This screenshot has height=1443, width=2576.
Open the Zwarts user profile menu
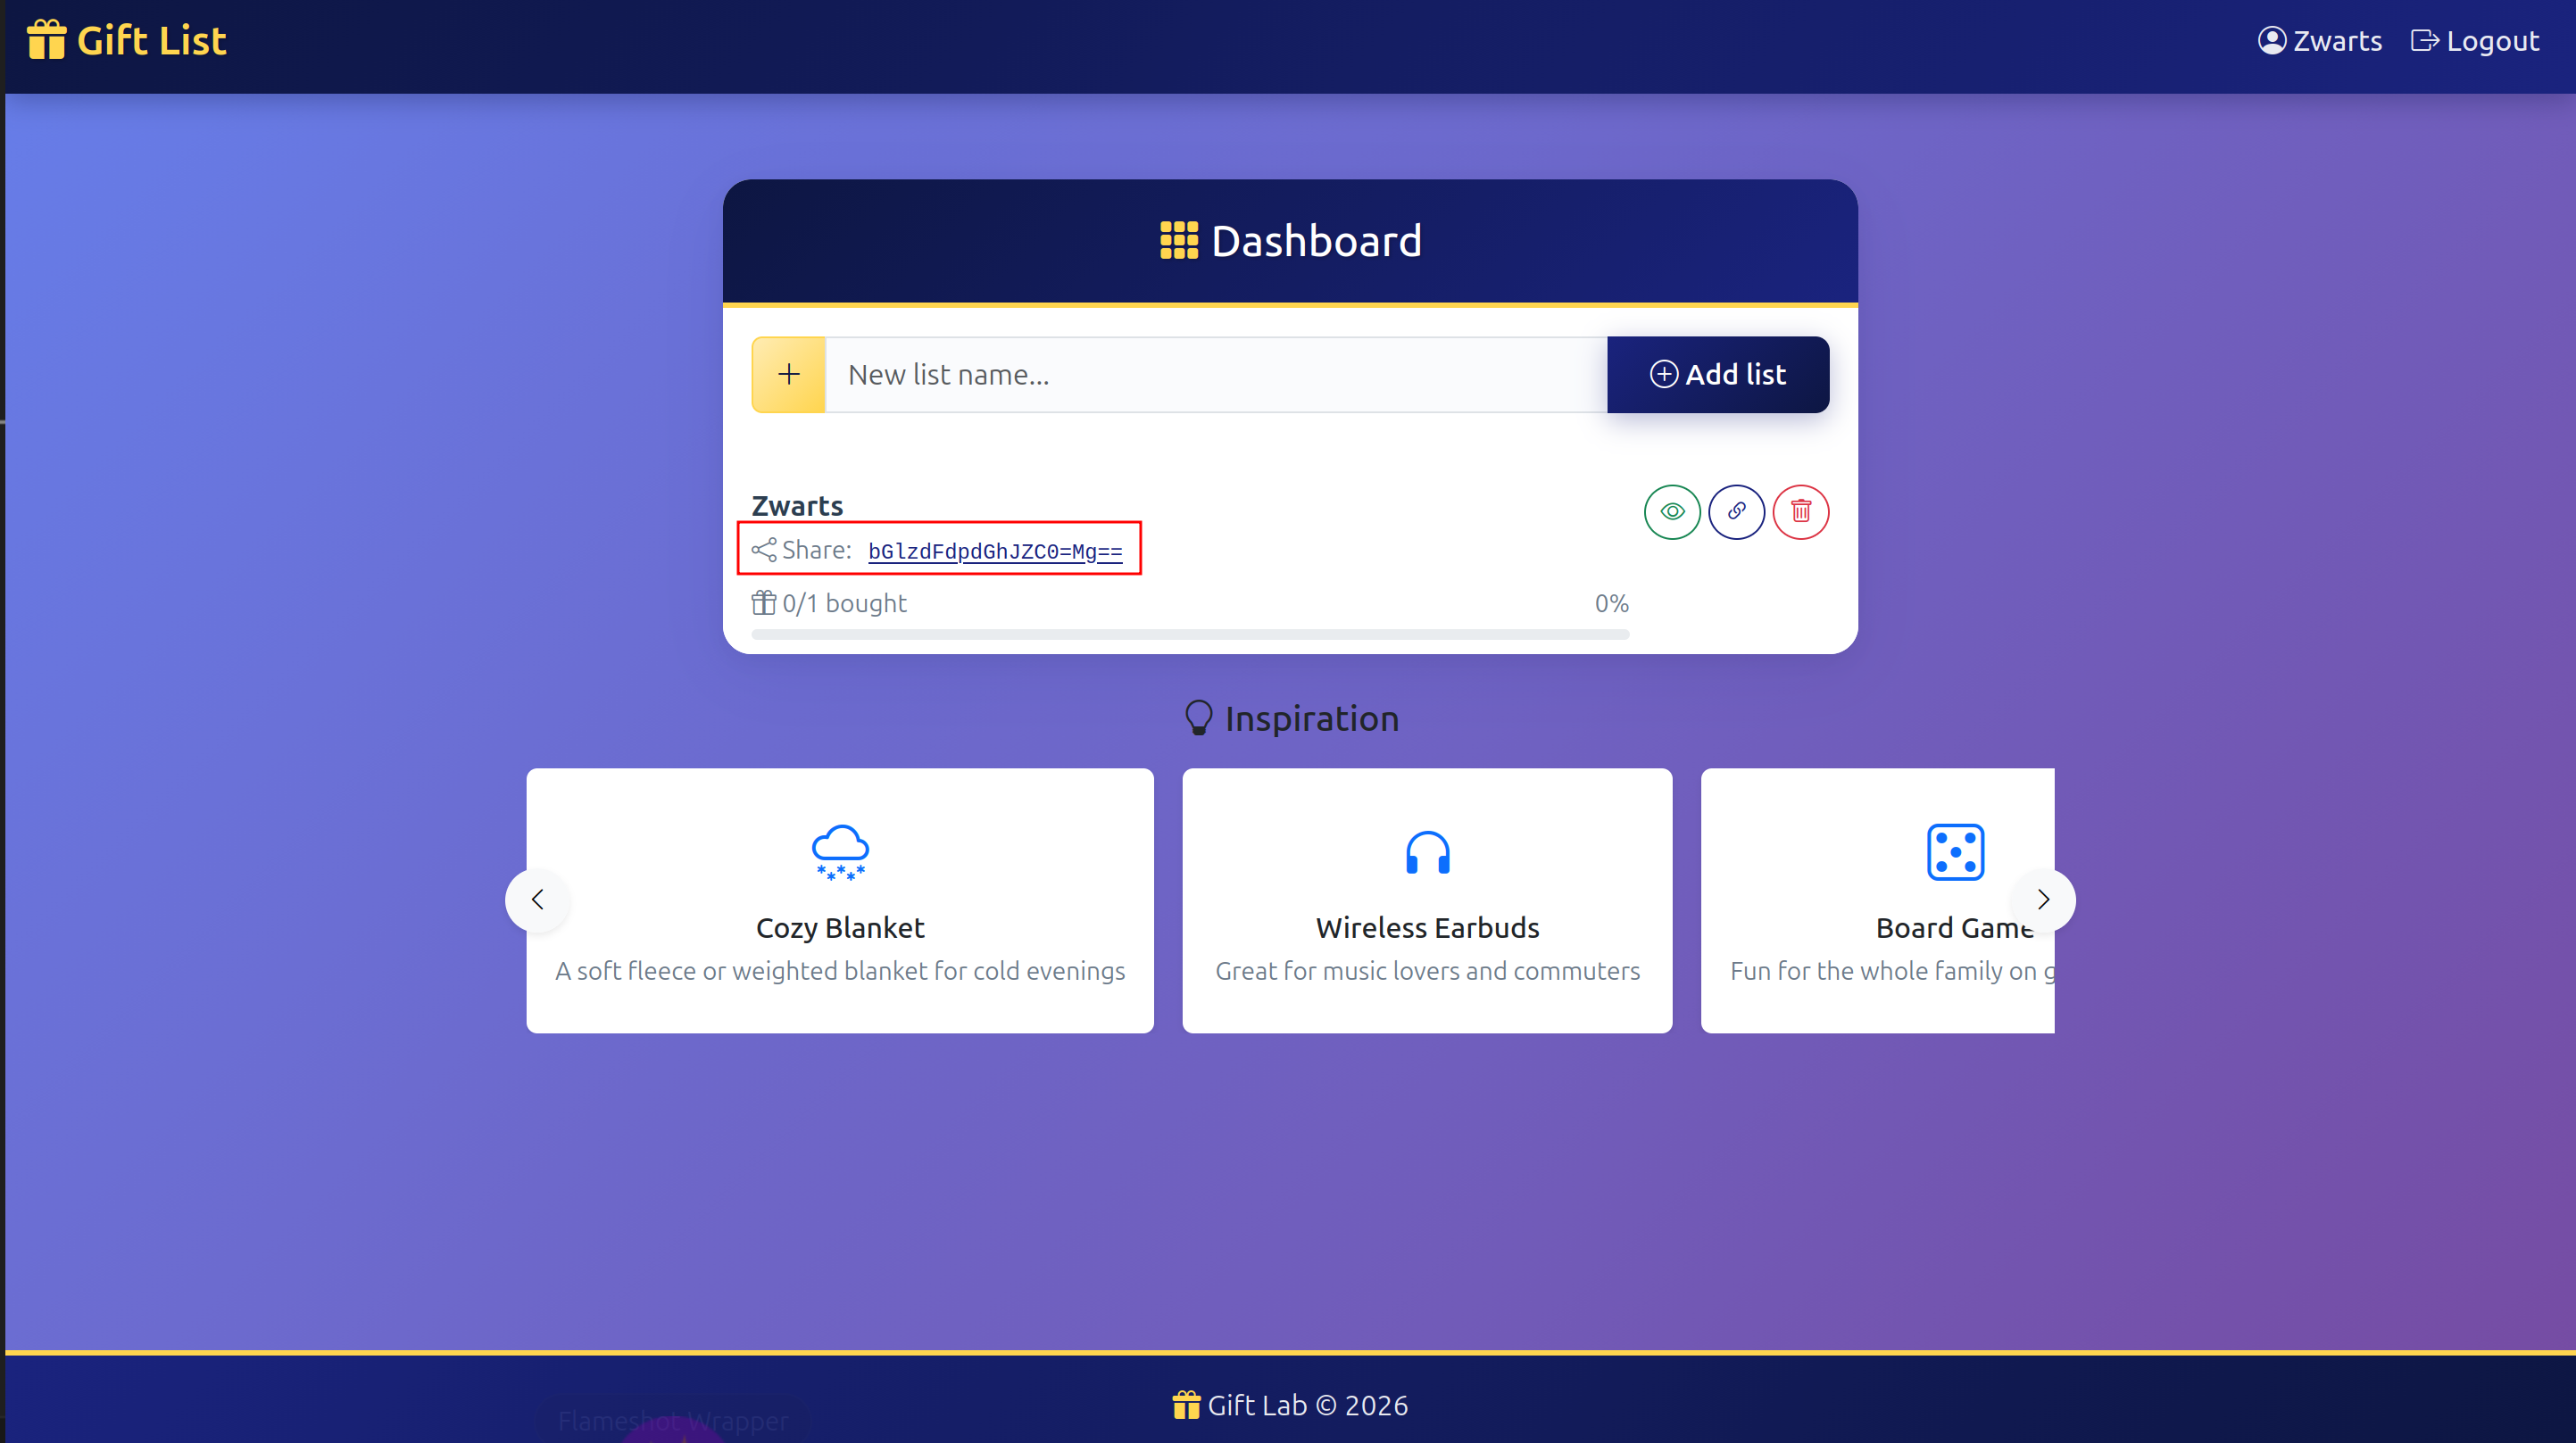click(x=2320, y=41)
